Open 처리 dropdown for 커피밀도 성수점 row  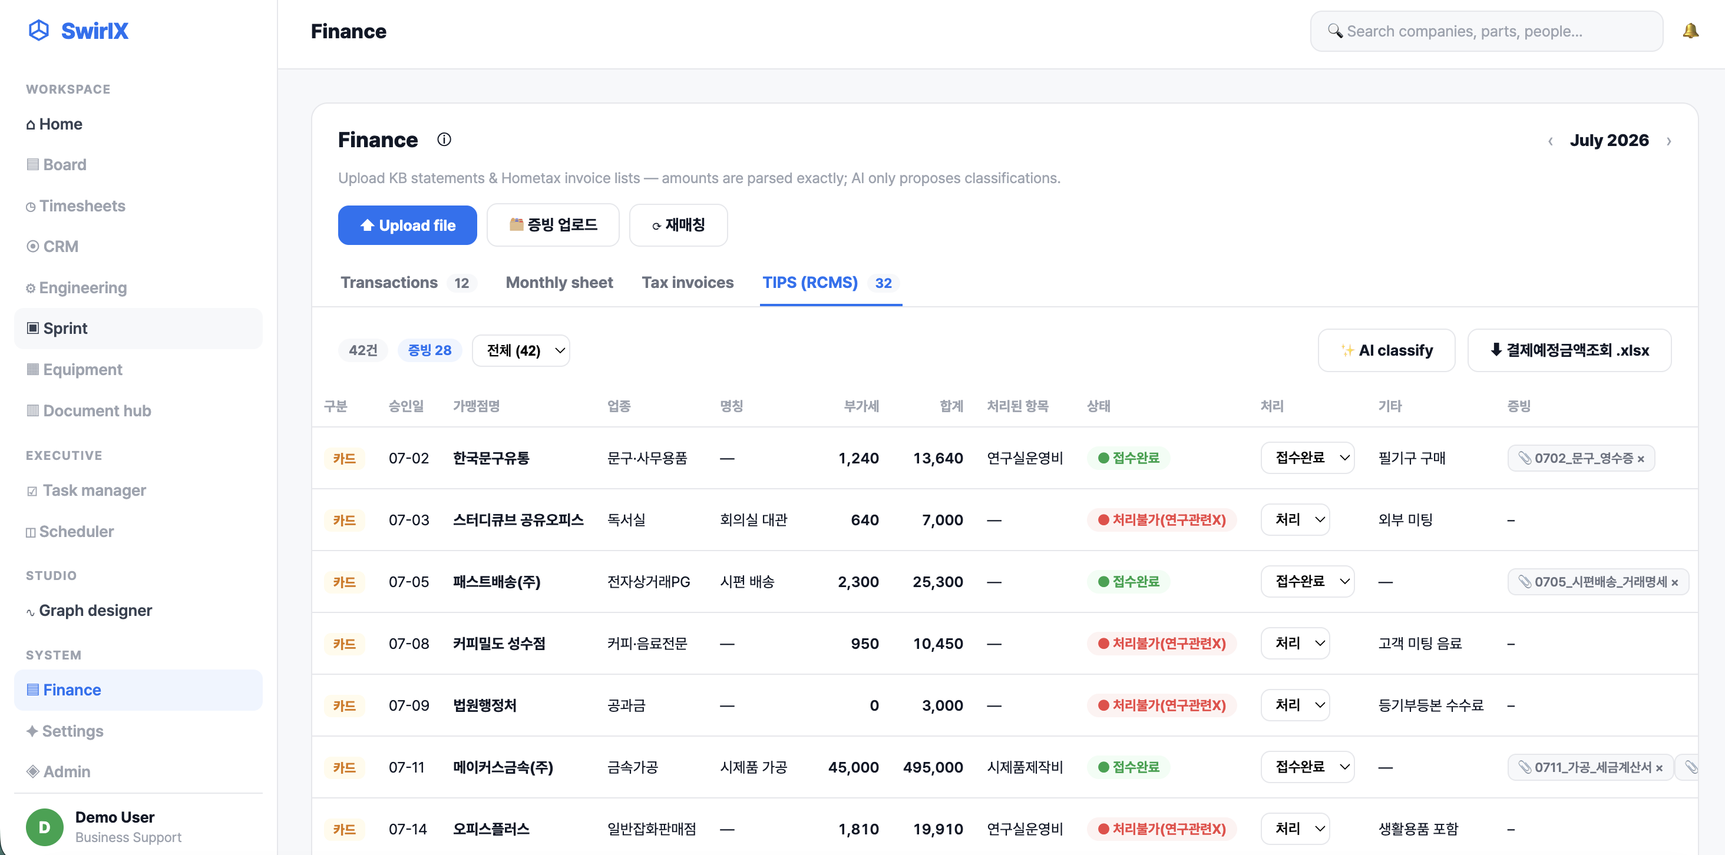(x=1294, y=644)
